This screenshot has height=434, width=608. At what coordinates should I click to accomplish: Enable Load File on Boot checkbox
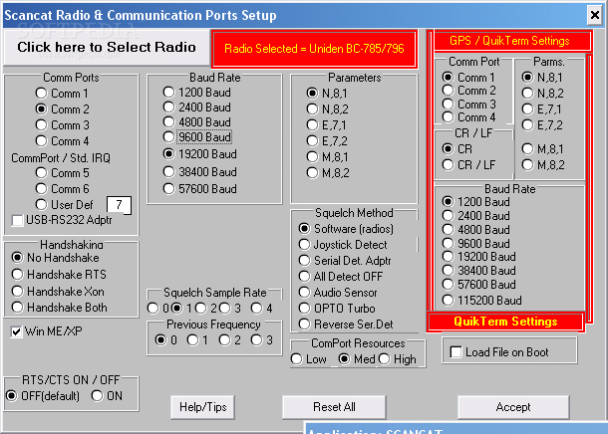tap(499, 352)
